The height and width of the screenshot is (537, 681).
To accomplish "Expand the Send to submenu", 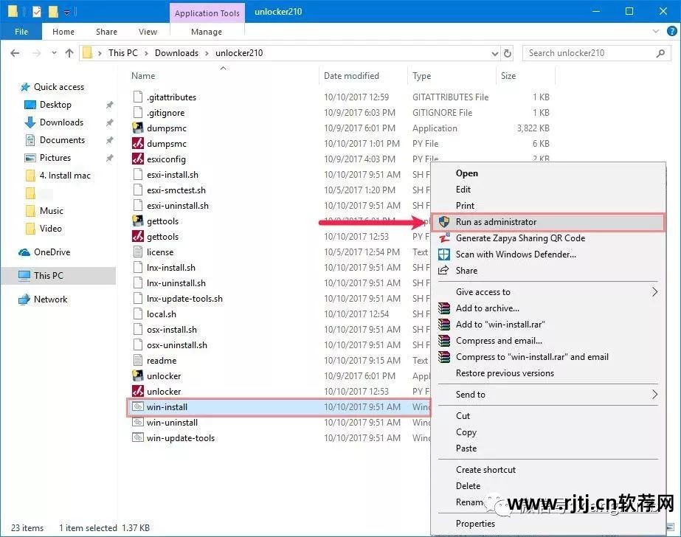I will (654, 394).
